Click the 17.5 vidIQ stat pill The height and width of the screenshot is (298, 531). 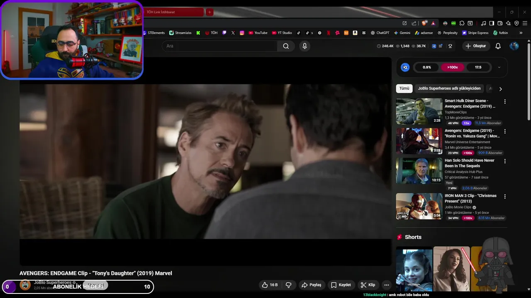pos(478,67)
